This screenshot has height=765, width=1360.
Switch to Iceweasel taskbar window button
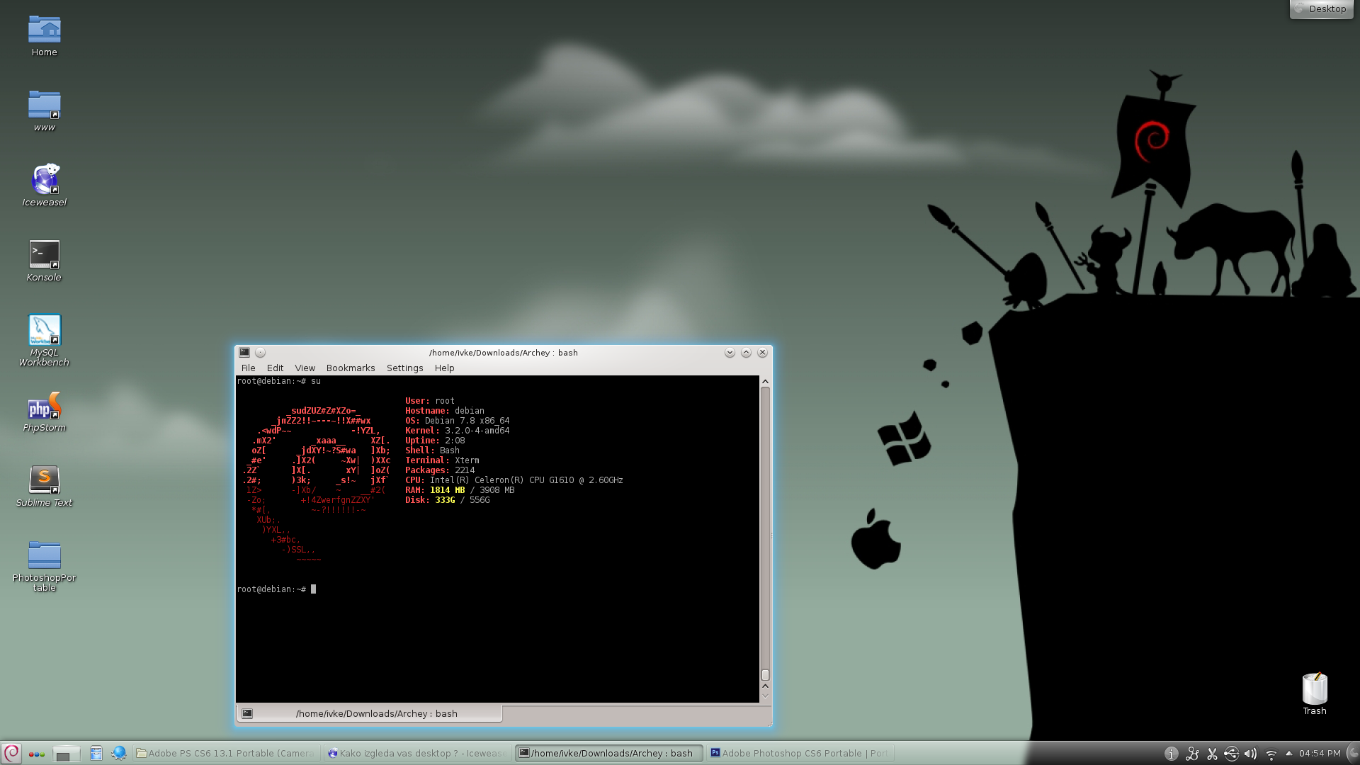[x=417, y=753]
